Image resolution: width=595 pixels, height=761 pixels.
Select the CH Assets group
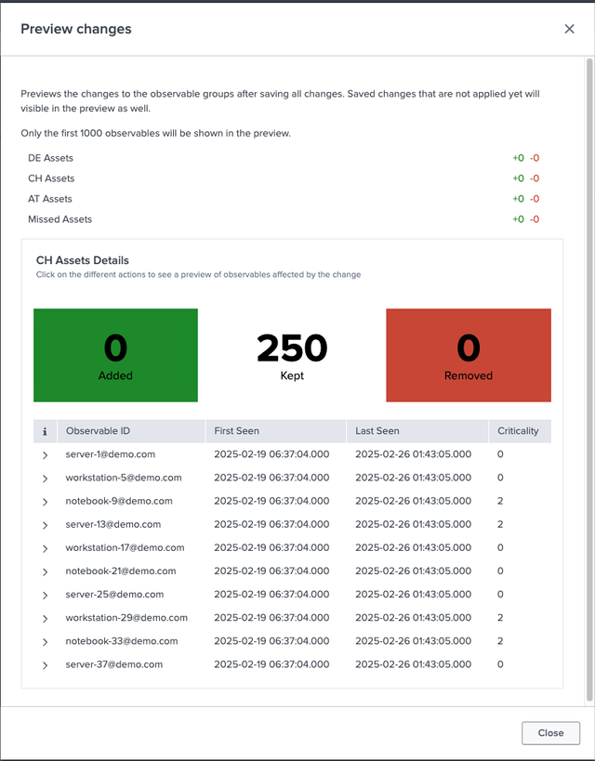[x=284, y=178]
